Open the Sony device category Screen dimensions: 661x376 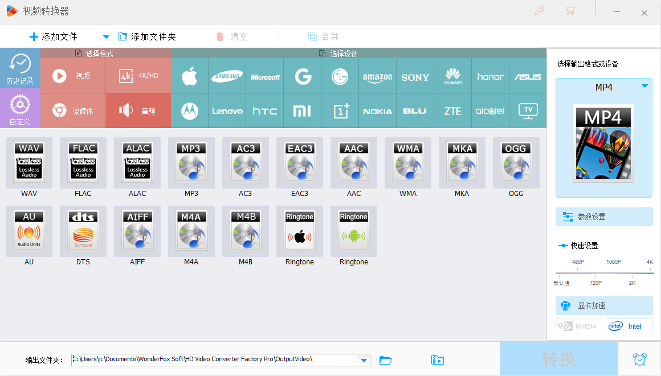[415, 76]
